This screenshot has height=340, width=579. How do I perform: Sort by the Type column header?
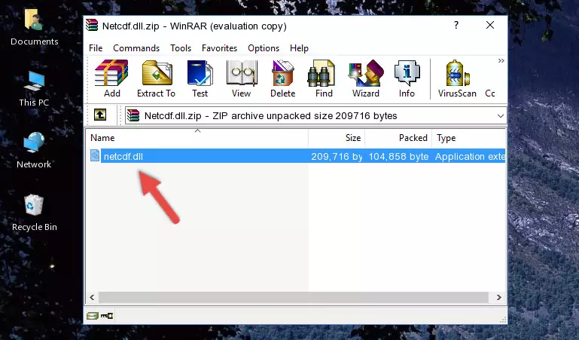coord(468,138)
